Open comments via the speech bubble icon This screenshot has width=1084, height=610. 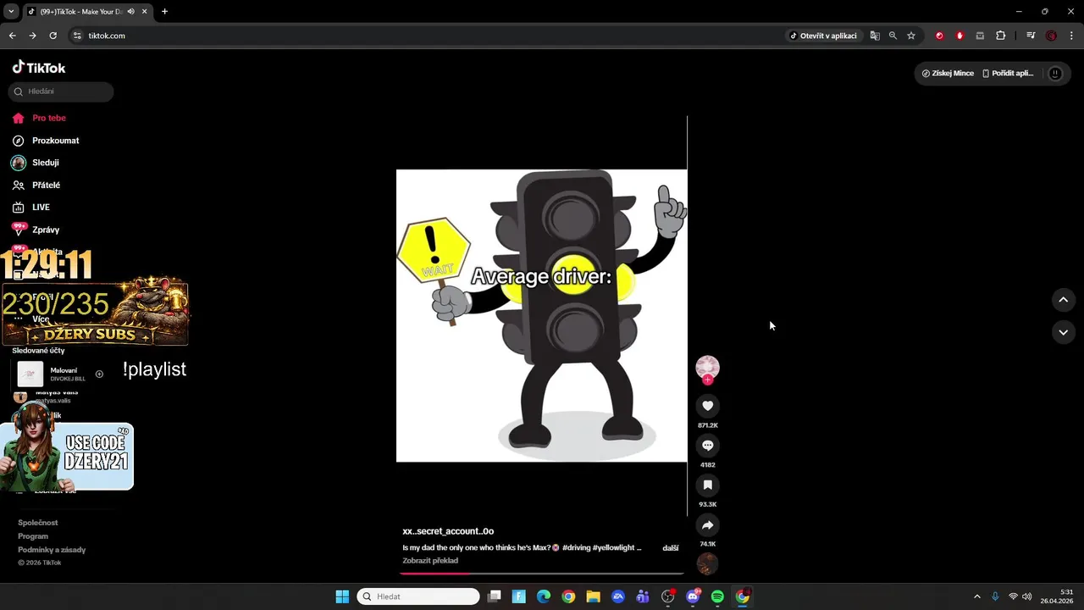(x=707, y=446)
